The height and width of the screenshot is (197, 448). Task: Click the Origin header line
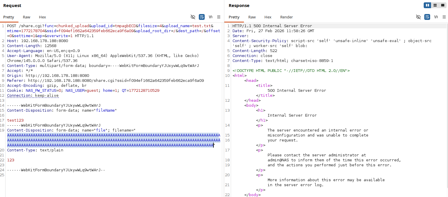tap(48, 75)
